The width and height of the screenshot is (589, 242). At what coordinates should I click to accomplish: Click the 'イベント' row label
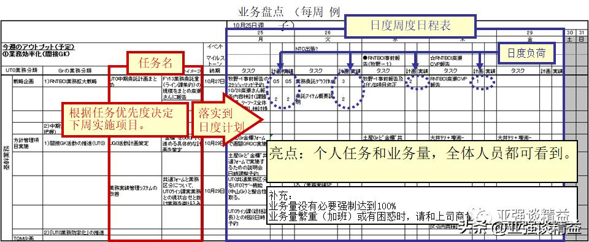click(215, 47)
